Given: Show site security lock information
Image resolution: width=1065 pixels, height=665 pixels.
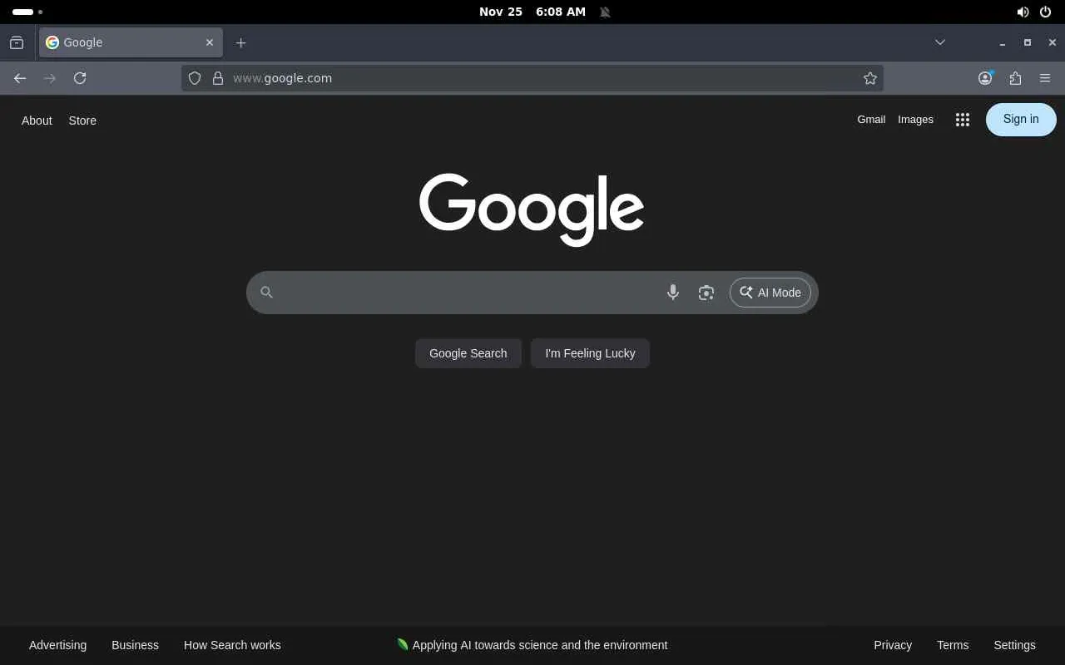Looking at the screenshot, I should click(218, 78).
